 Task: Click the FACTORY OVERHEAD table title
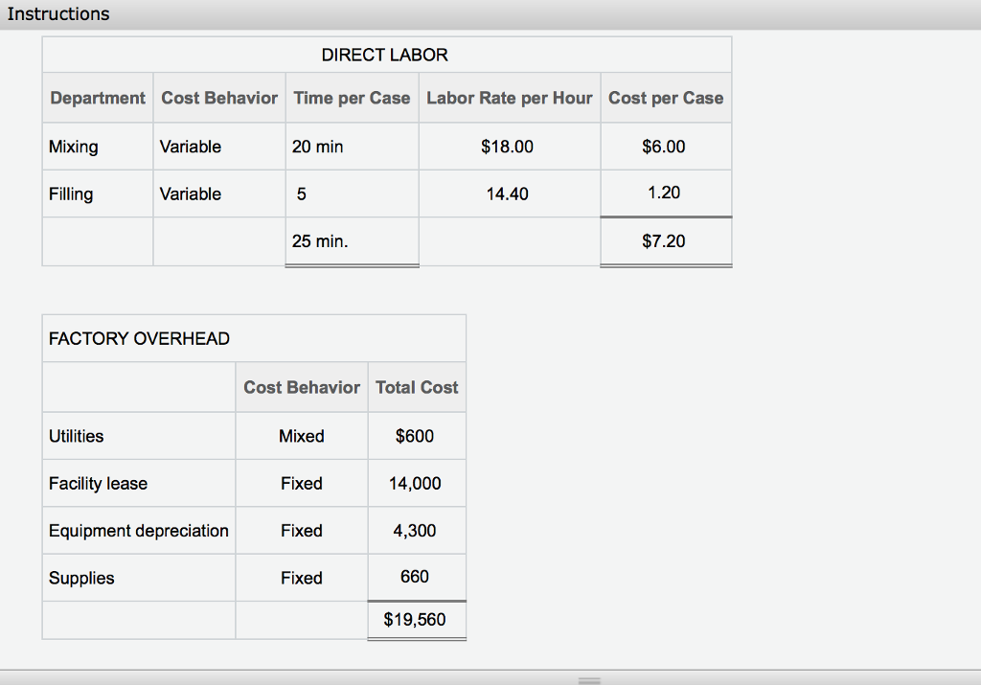pos(138,338)
